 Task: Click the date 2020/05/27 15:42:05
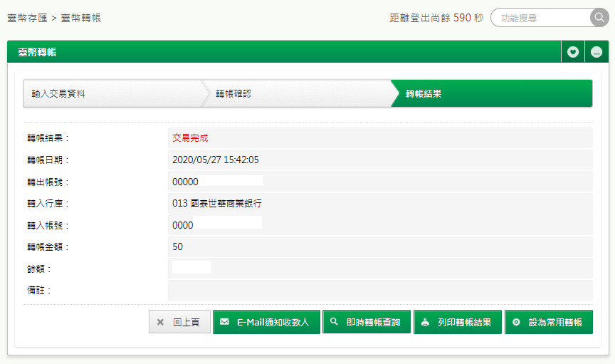(x=216, y=160)
